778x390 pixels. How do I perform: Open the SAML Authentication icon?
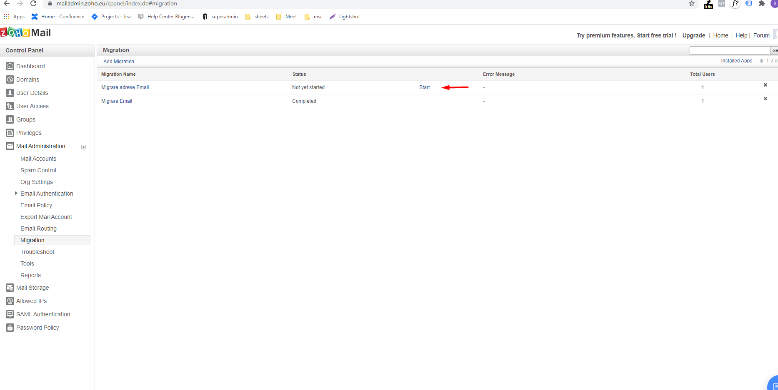[10, 314]
